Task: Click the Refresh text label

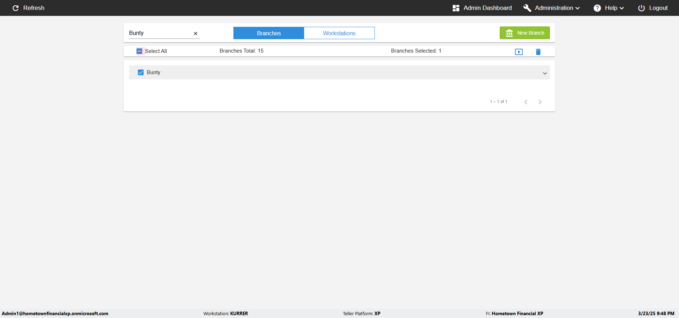Action: [34, 8]
